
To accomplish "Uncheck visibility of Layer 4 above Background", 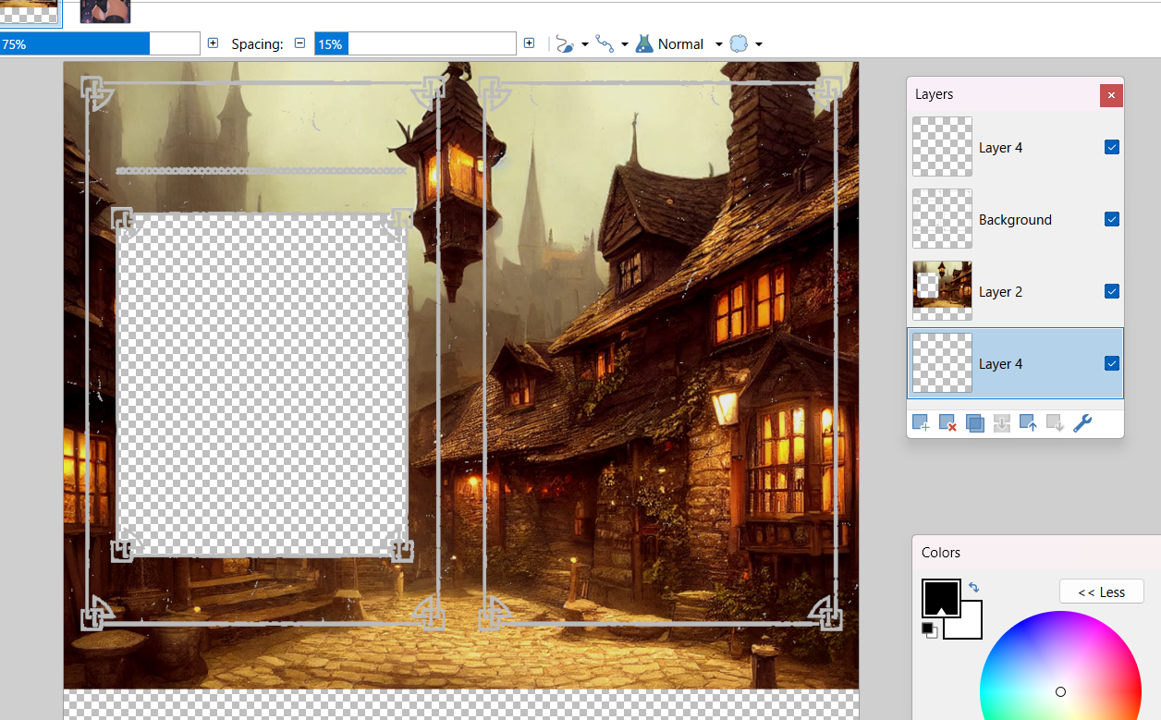I will pyautogui.click(x=1112, y=147).
